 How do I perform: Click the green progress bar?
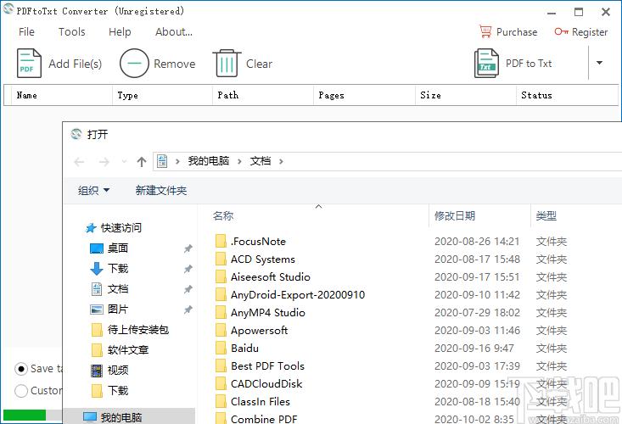[x=25, y=415]
